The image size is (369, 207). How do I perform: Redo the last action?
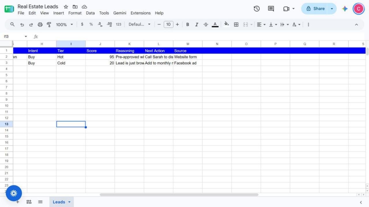(x=31, y=24)
